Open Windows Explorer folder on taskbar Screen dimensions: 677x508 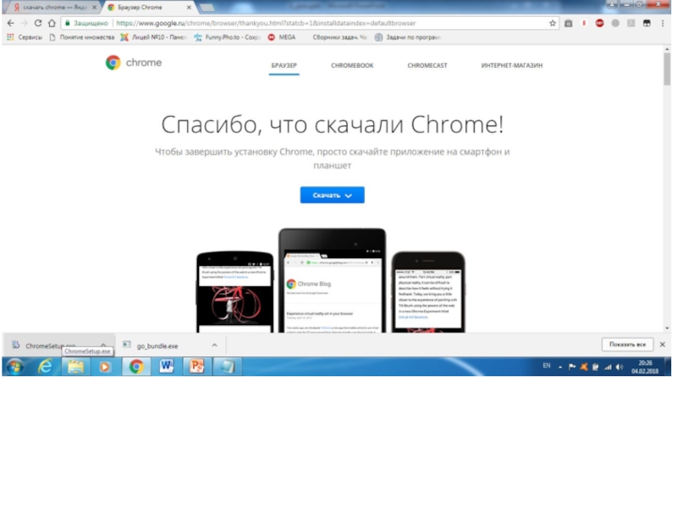(x=75, y=367)
